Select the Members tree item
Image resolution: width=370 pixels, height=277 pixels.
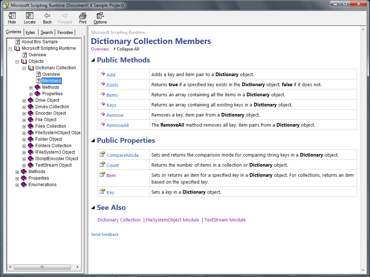[x=52, y=81]
